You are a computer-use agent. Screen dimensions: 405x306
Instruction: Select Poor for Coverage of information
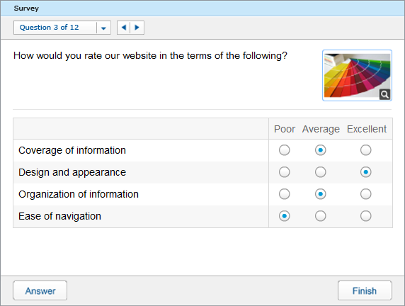[285, 150]
